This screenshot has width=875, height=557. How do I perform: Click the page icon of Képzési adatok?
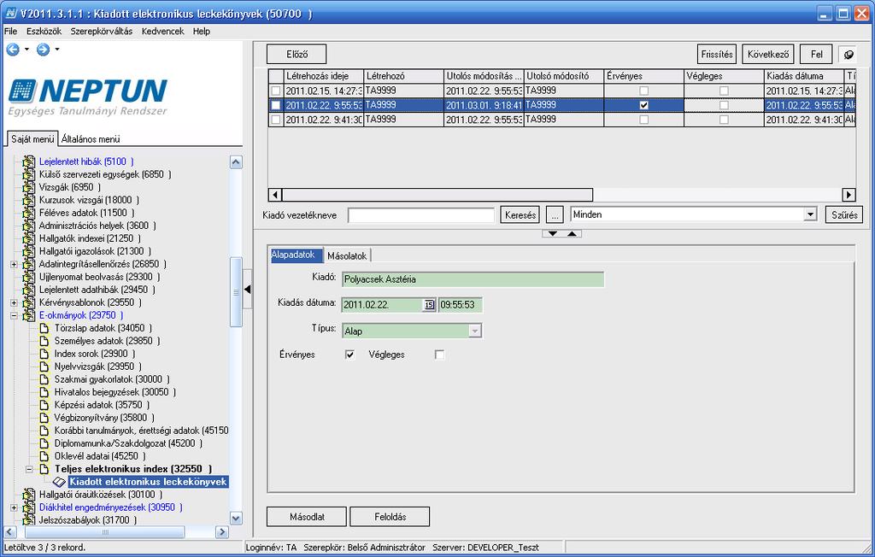(44, 405)
